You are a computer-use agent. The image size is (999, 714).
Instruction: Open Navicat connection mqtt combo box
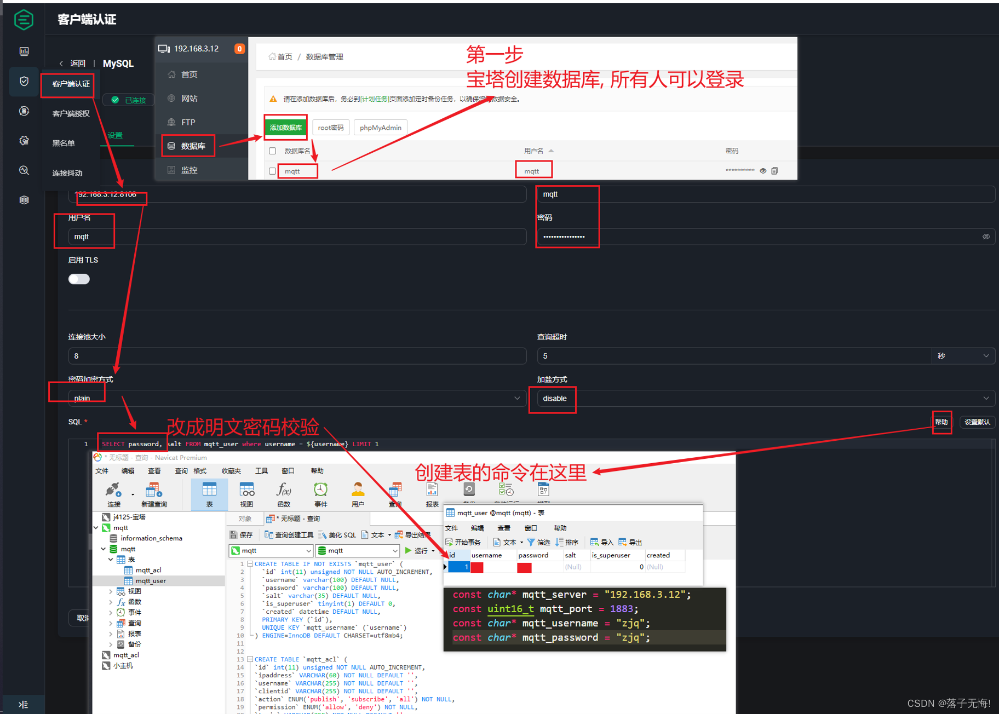tap(271, 551)
